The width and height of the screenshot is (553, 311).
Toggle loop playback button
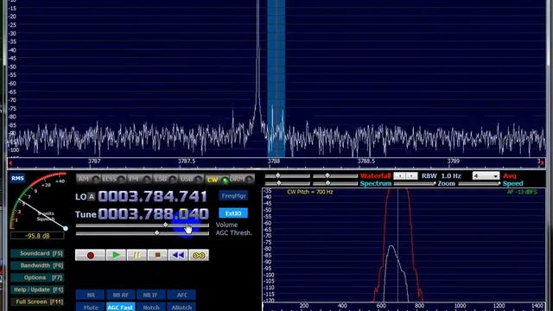click(199, 255)
